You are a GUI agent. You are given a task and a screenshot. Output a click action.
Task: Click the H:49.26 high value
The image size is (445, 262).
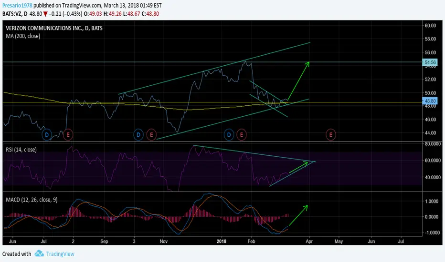112,14
